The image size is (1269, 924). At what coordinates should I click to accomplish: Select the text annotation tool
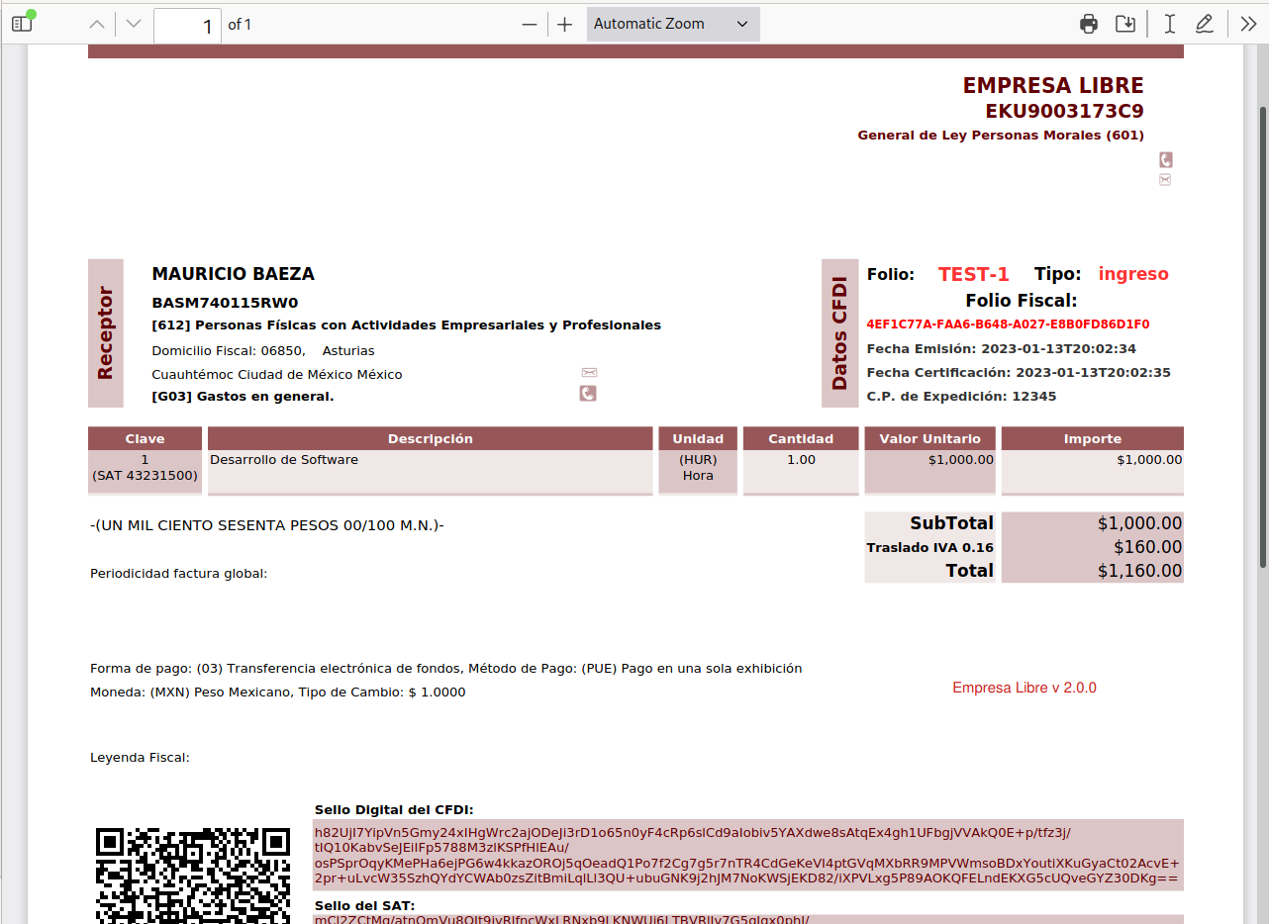[x=1169, y=24]
